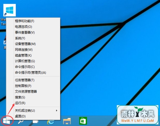The width and height of the screenshot is (160, 126).
Task: Open File Explorer from the taskbar
Action: [67, 121]
